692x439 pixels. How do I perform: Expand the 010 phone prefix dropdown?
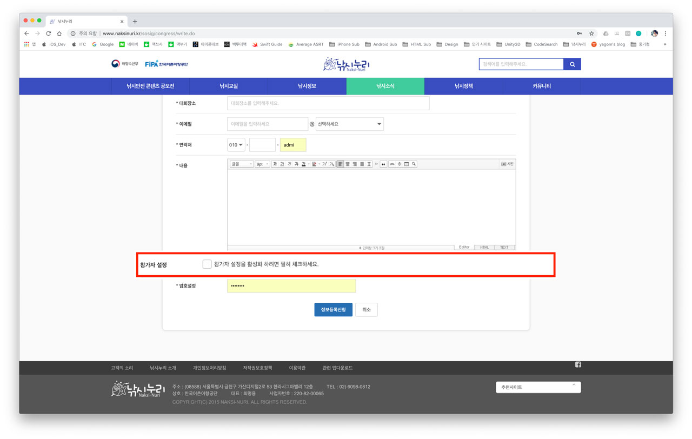[236, 144]
